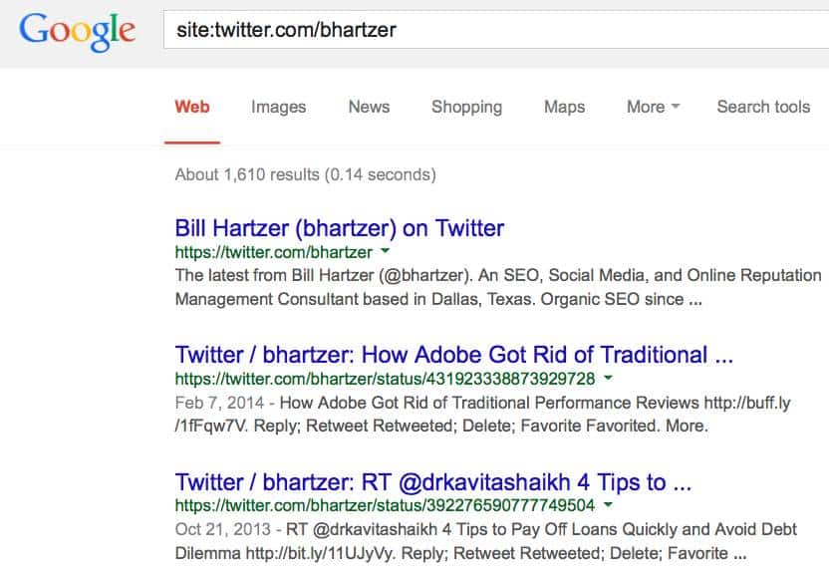Switch to the Web tab
Viewport: 829px width, 577px height.
[192, 107]
